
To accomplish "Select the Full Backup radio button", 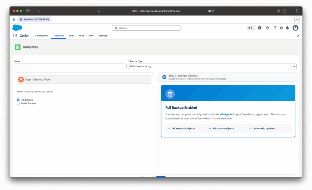I will (x=18, y=100).
